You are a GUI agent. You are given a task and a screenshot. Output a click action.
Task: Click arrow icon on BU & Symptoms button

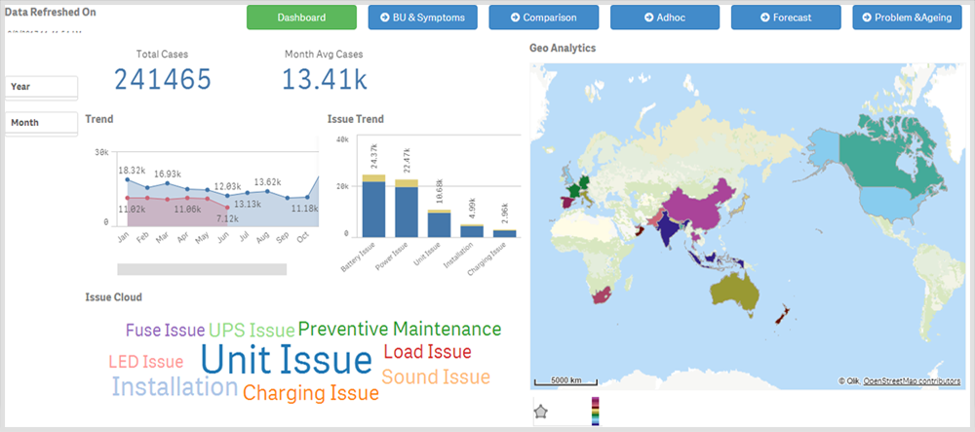(x=385, y=18)
